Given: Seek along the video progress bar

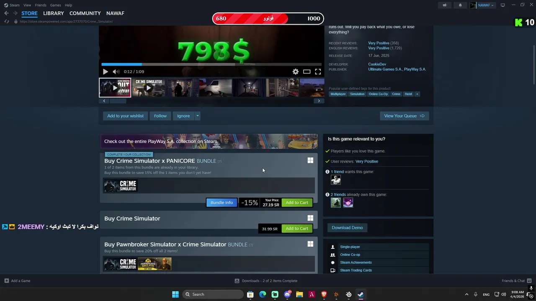Looking at the screenshot, I should (x=211, y=64).
